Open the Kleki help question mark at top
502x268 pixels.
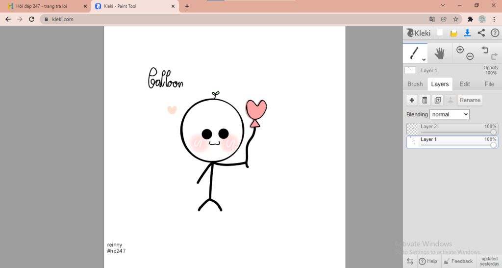coord(495,33)
